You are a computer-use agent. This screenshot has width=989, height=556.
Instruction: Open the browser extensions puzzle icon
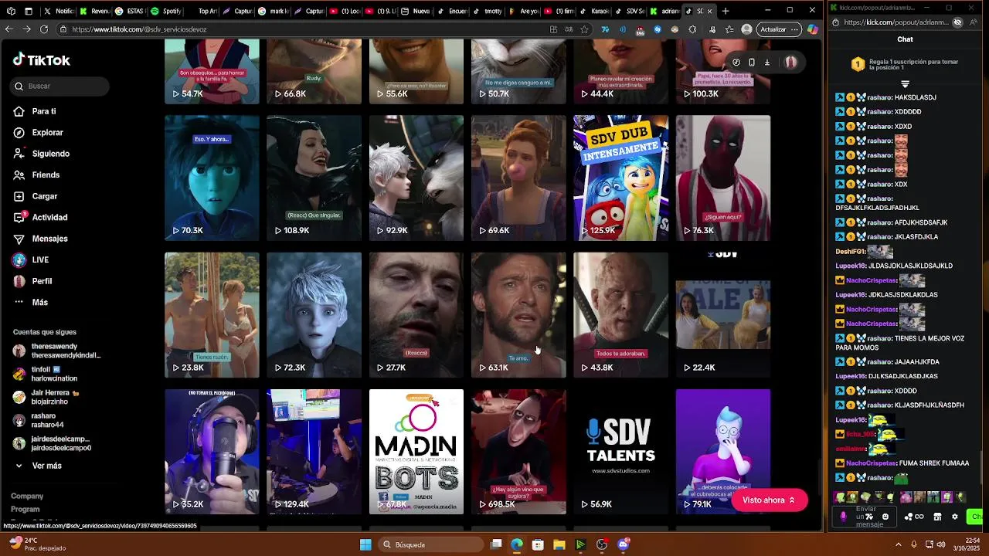pos(692,29)
